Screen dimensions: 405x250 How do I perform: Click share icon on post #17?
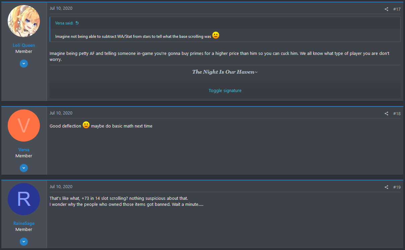tap(386, 9)
